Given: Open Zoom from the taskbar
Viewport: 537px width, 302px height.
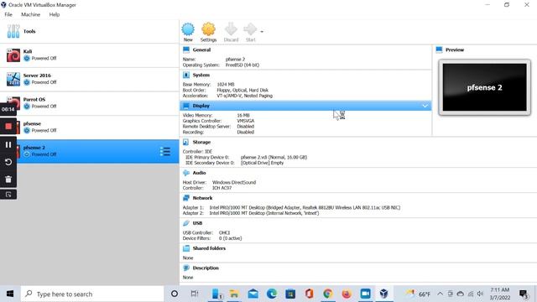Looking at the screenshot, I should 366,294.
